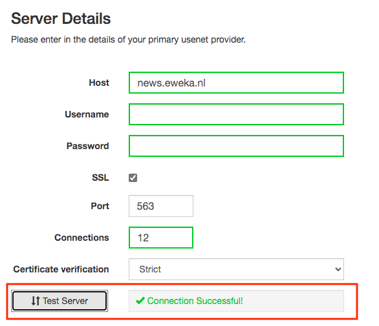The image size is (379, 326).
Task: Click into the empty Username field
Action: pos(236,114)
